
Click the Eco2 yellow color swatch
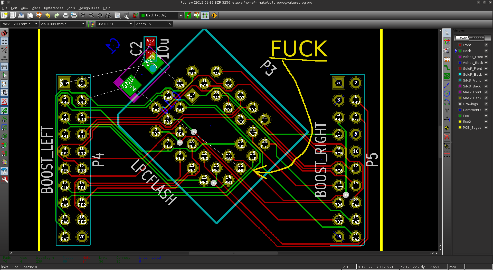click(460, 122)
